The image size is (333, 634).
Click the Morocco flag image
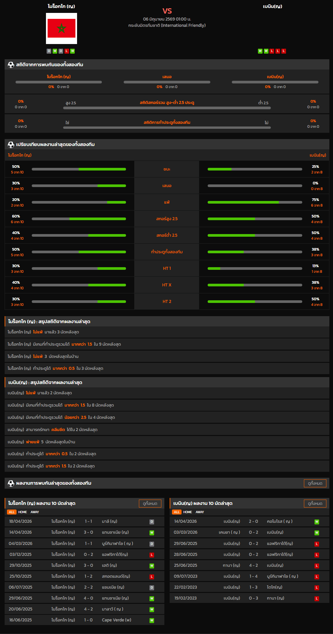(62, 28)
